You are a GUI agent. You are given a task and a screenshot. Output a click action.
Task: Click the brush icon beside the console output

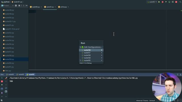click(x=6, y=78)
